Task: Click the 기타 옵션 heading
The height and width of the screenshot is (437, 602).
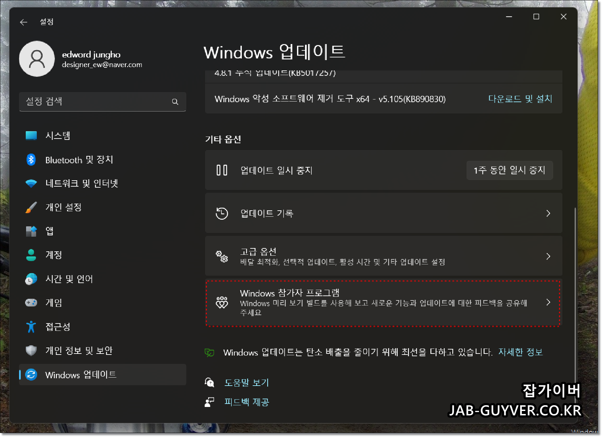Action: pyautogui.click(x=223, y=139)
